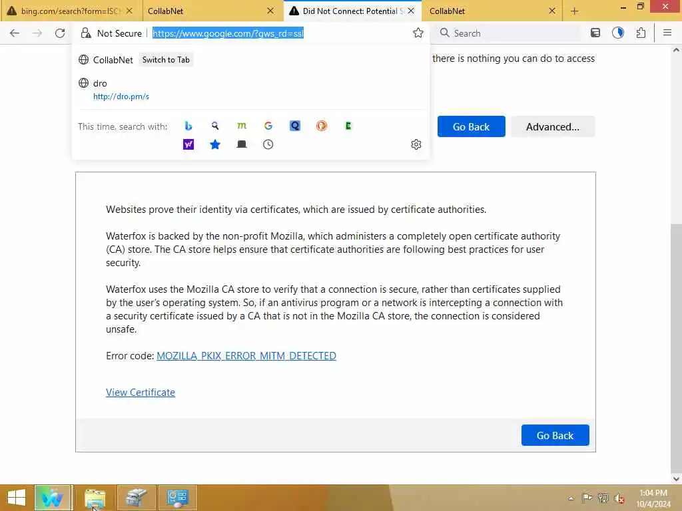Pick the magnifying glass search engine icon
Viewport: 682px width, 511px height.
coord(215,126)
